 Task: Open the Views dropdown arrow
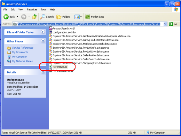[81, 17]
